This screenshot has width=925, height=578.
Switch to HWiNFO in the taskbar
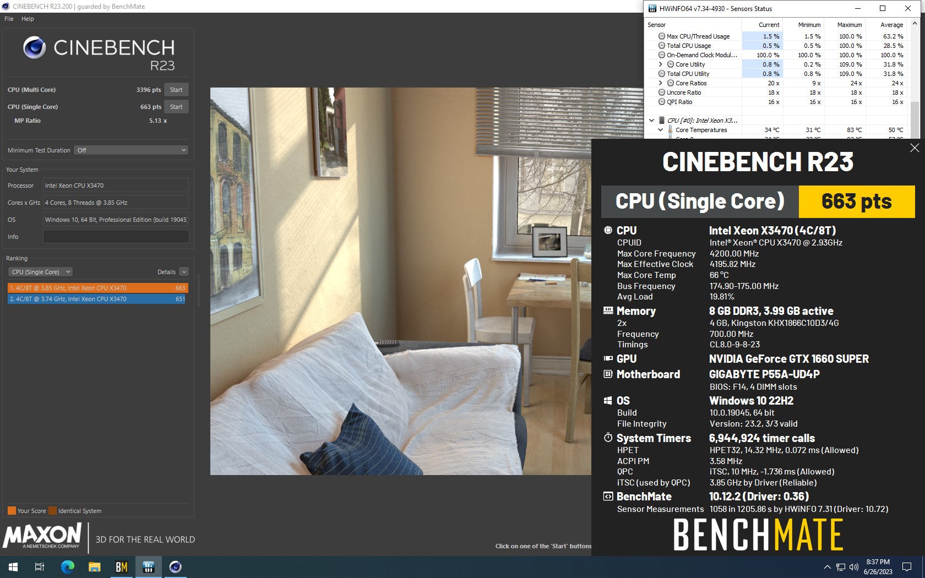pos(148,567)
